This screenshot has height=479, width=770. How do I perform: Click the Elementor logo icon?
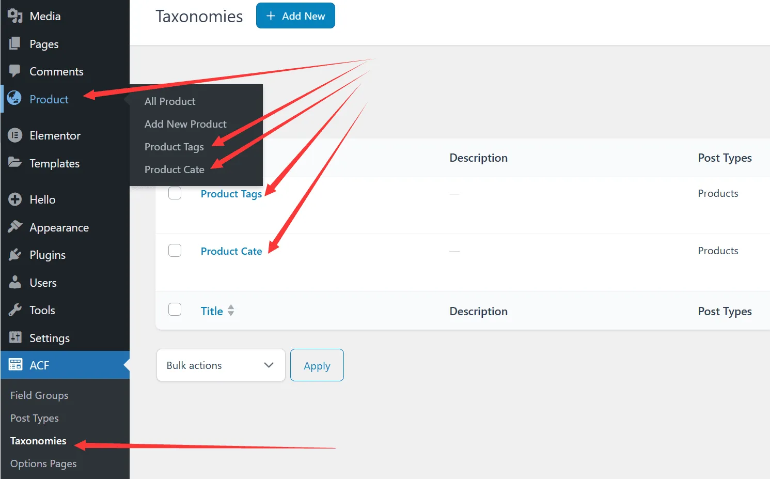15,135
